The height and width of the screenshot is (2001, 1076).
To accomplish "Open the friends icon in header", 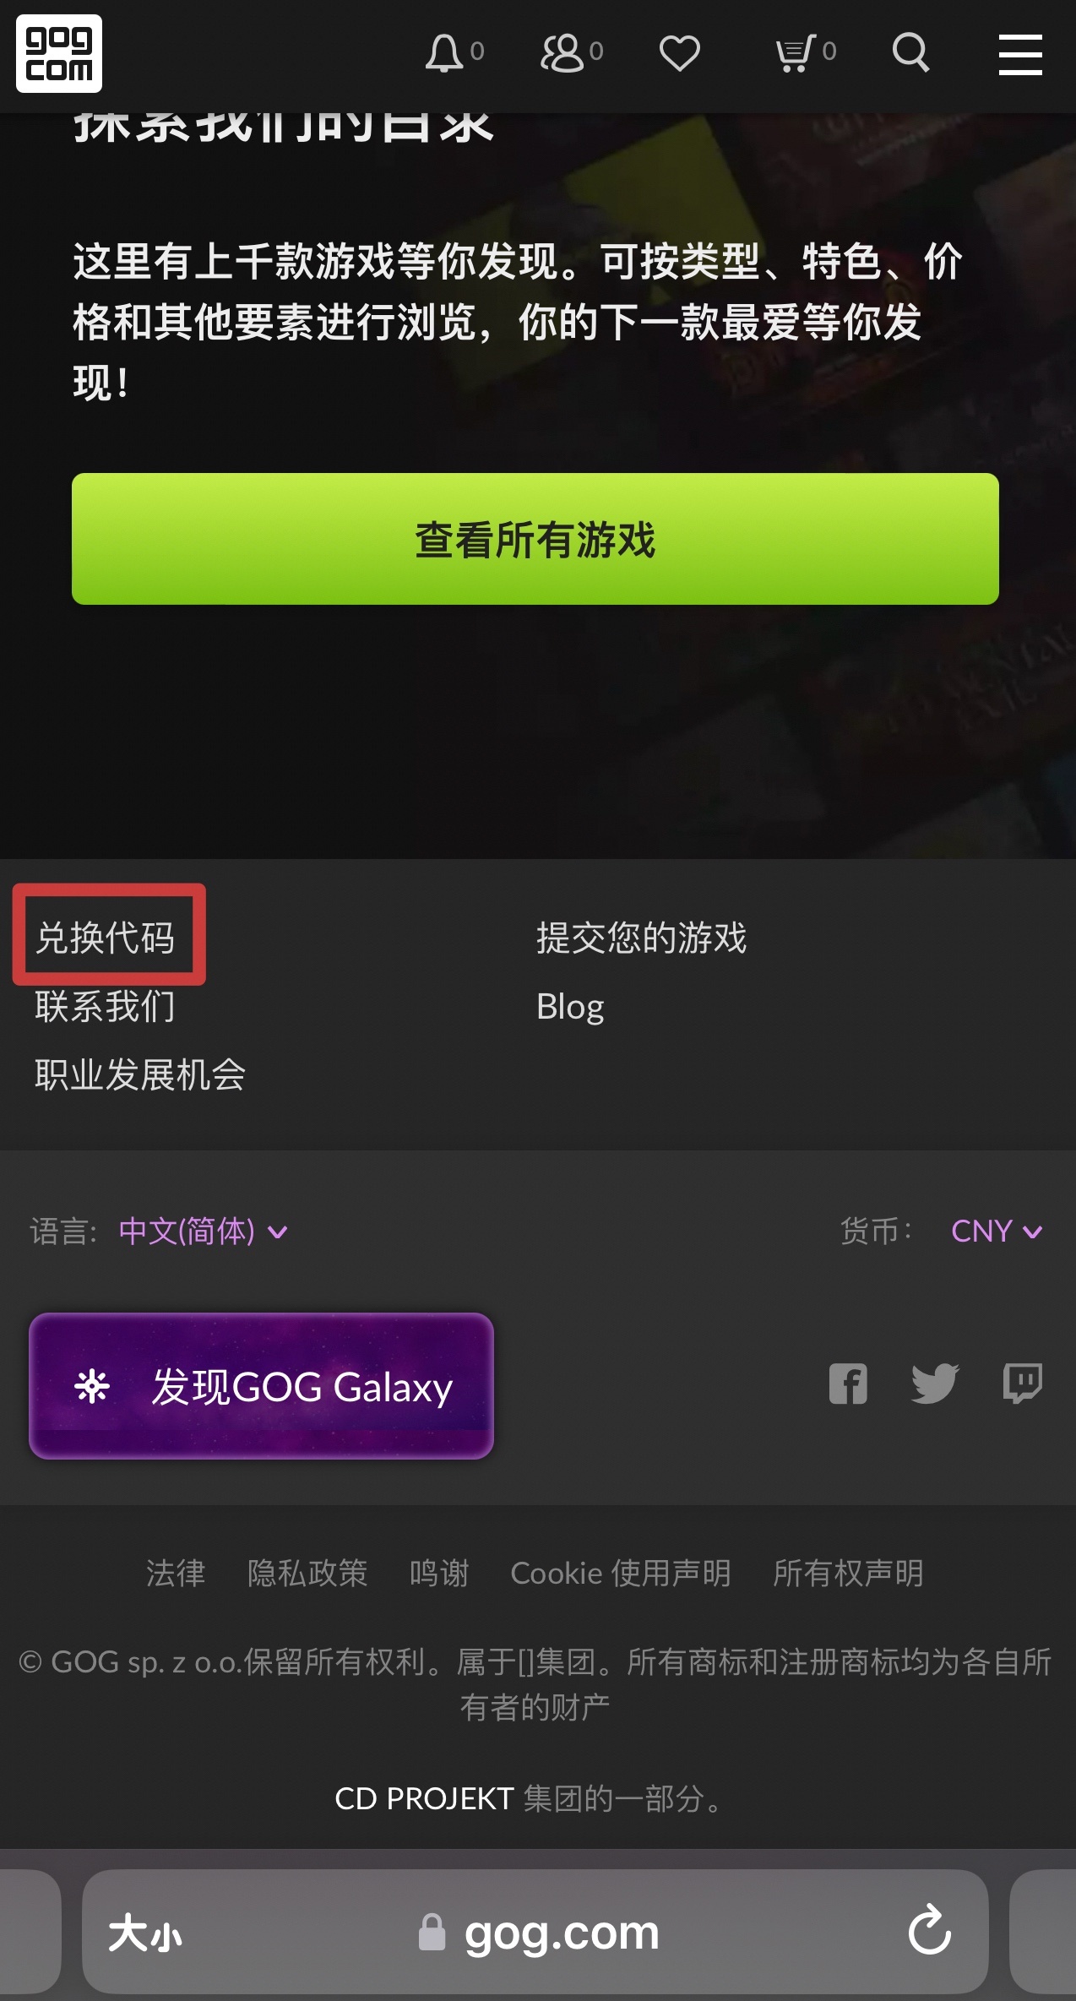I will (562, 53).
